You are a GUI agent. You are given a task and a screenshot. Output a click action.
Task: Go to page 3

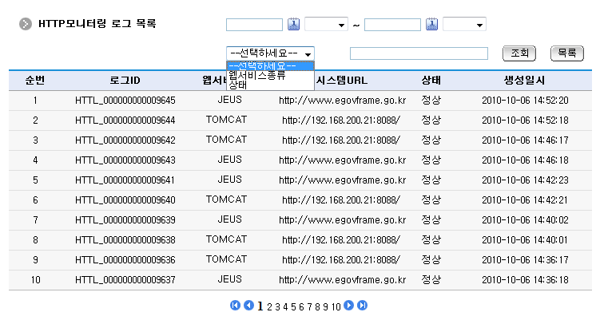277,307
